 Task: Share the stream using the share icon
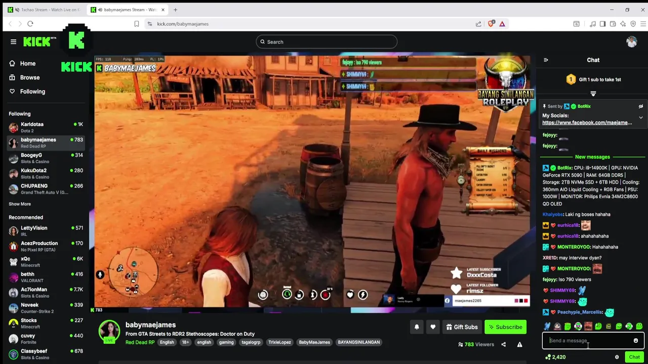click(503, 345)
